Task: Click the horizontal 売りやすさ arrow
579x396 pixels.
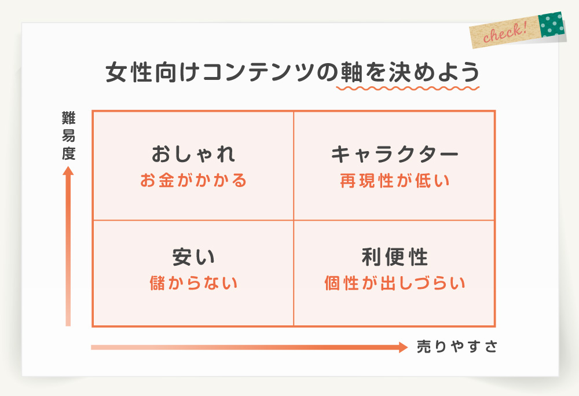Action: tap(249, 347)
